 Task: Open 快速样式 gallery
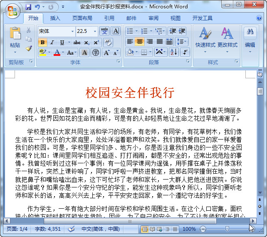tap(205, 40)
